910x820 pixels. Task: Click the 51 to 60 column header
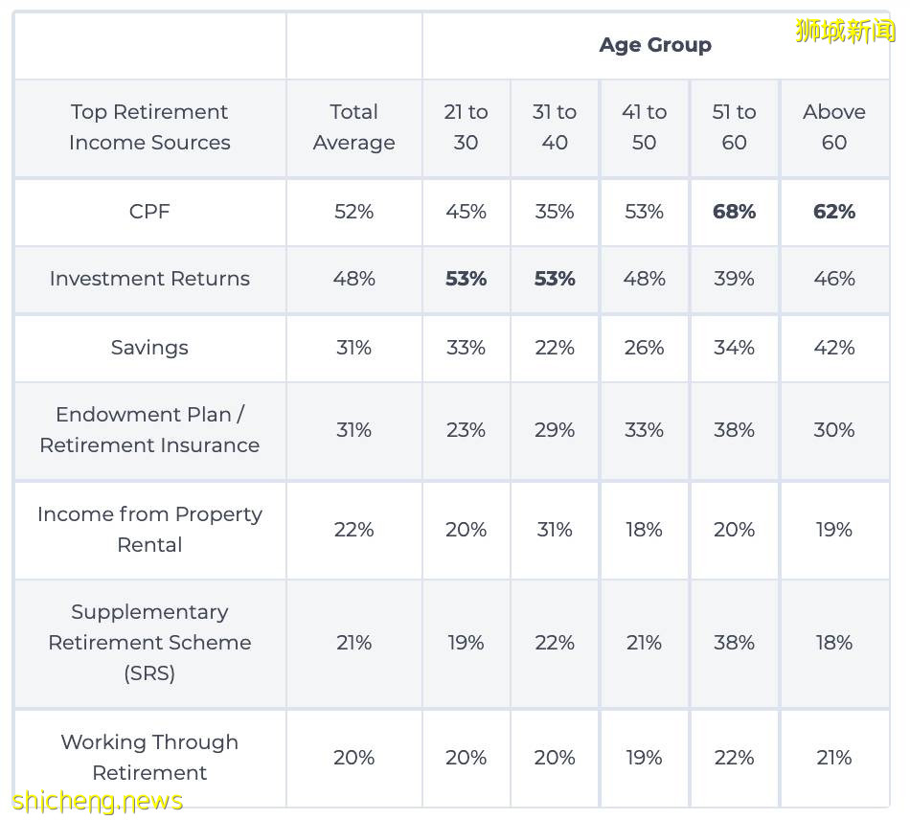[x=734, y=127]
